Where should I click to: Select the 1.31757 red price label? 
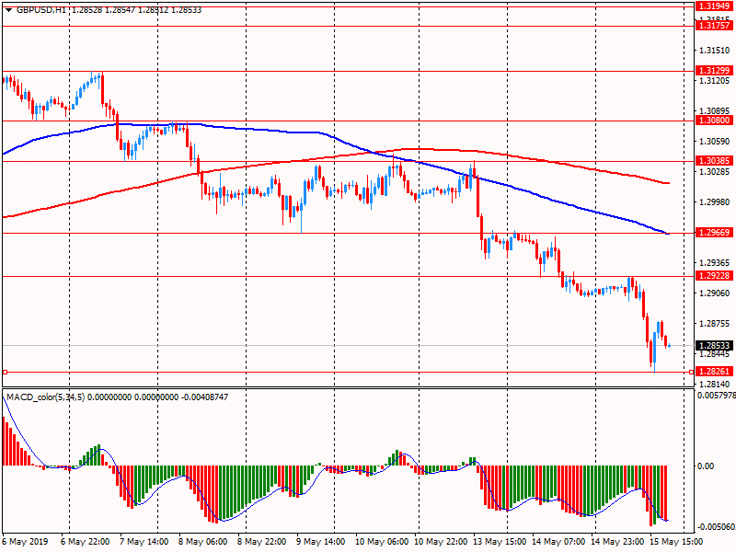click(714, 26)
